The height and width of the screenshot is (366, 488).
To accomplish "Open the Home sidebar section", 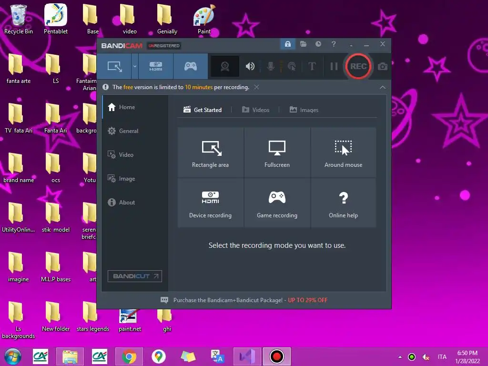I will [135, 107].
